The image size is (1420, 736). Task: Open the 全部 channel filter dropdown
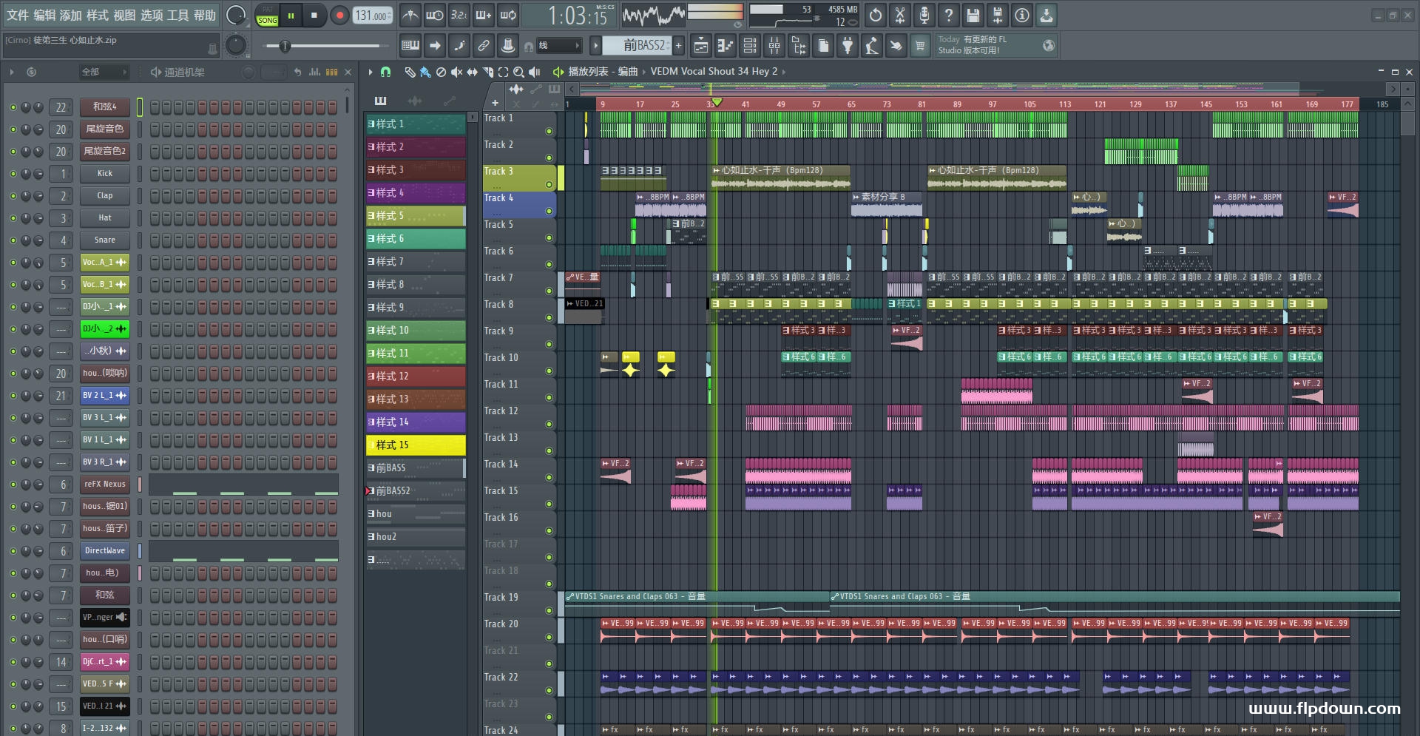[x=103, y=72]
